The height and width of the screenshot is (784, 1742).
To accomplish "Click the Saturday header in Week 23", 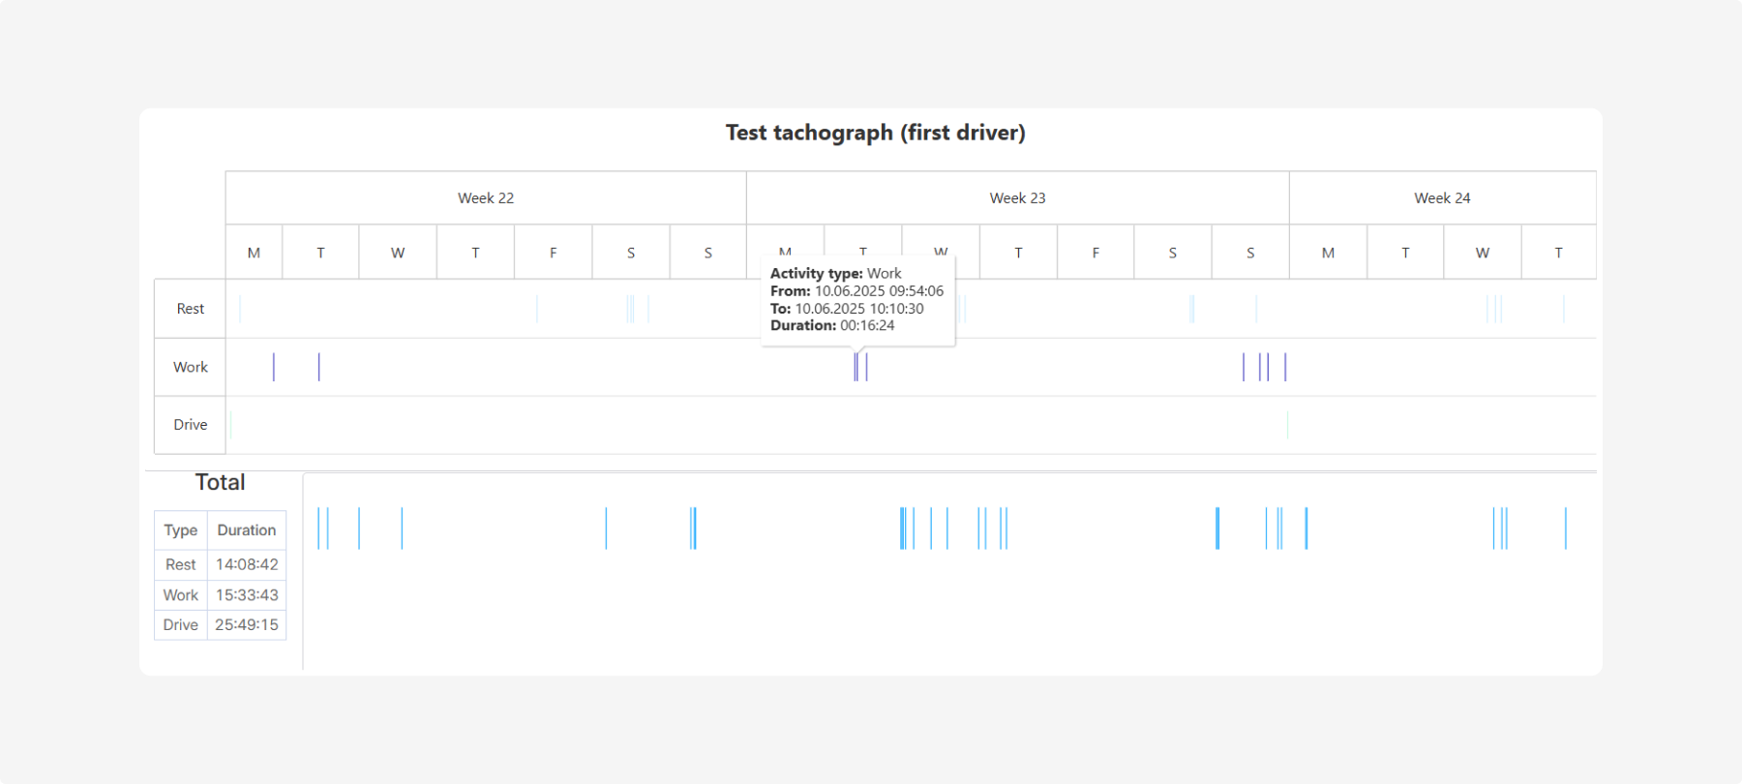I will [1172, 253].
